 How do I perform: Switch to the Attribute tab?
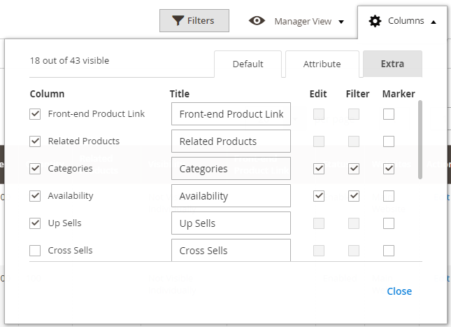pos(322,64)
